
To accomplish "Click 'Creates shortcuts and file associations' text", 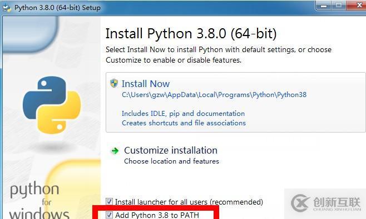I will (184, 123).
